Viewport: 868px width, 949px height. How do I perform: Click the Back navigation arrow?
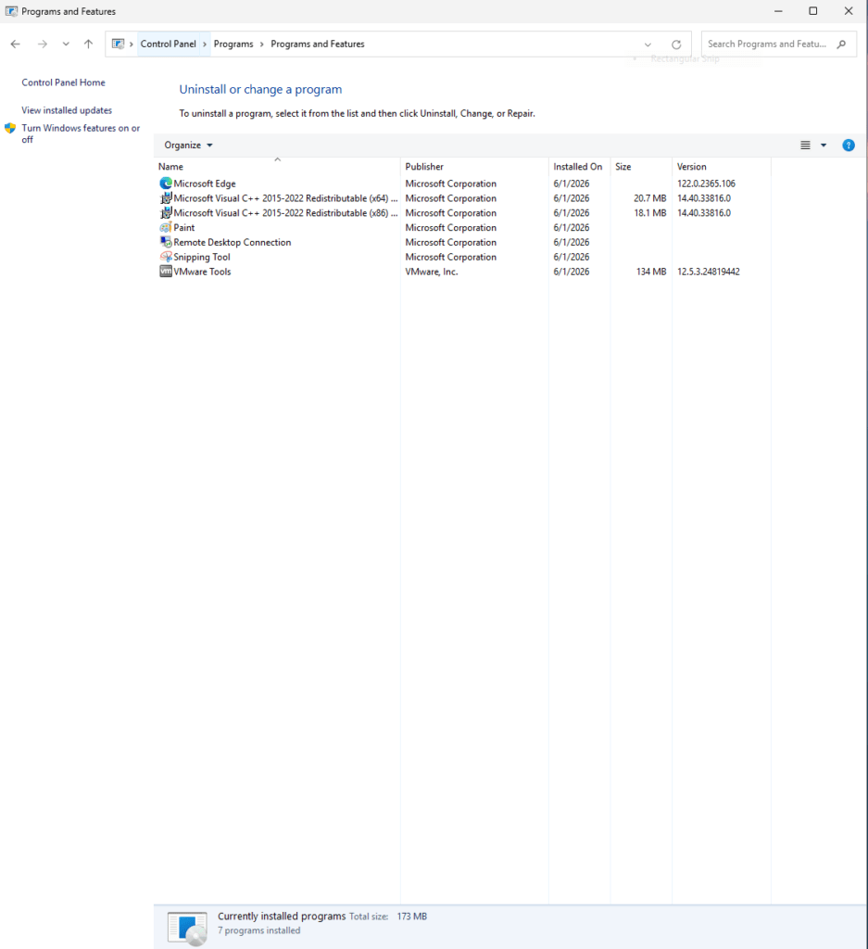point(16,44)
